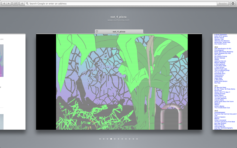Jump to first tab page dot

(100, 139)
